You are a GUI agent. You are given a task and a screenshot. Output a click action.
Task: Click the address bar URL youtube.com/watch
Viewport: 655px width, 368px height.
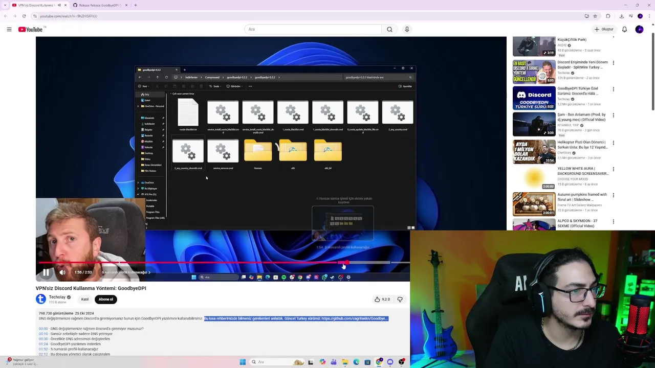[x=69, y=16]
